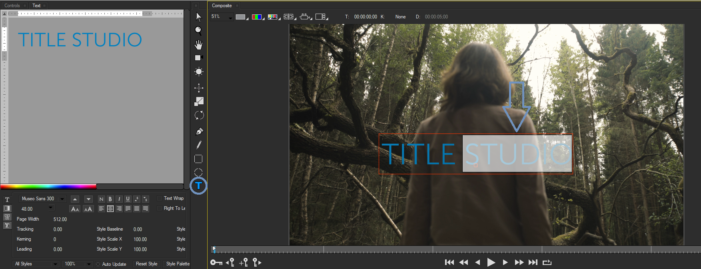This screenshot has width=701, height=269.
Task: Go to the first frame
Action: [449, 263]
